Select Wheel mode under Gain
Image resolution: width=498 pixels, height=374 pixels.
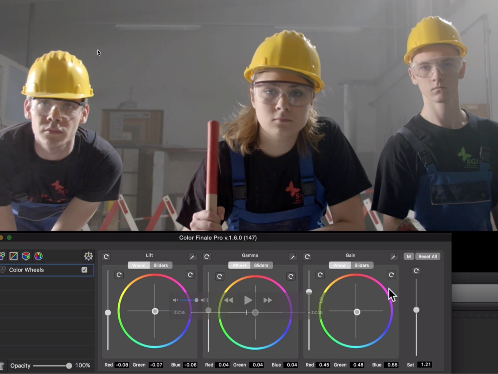(339, 265)
